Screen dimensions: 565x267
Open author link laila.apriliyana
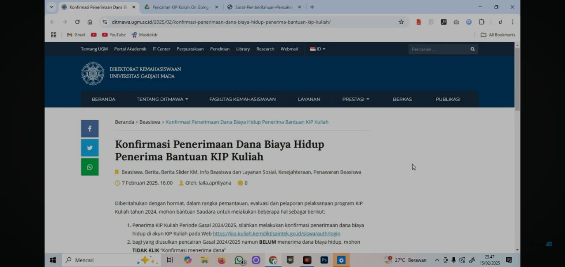pyautogui.click(x=215, y=183)
